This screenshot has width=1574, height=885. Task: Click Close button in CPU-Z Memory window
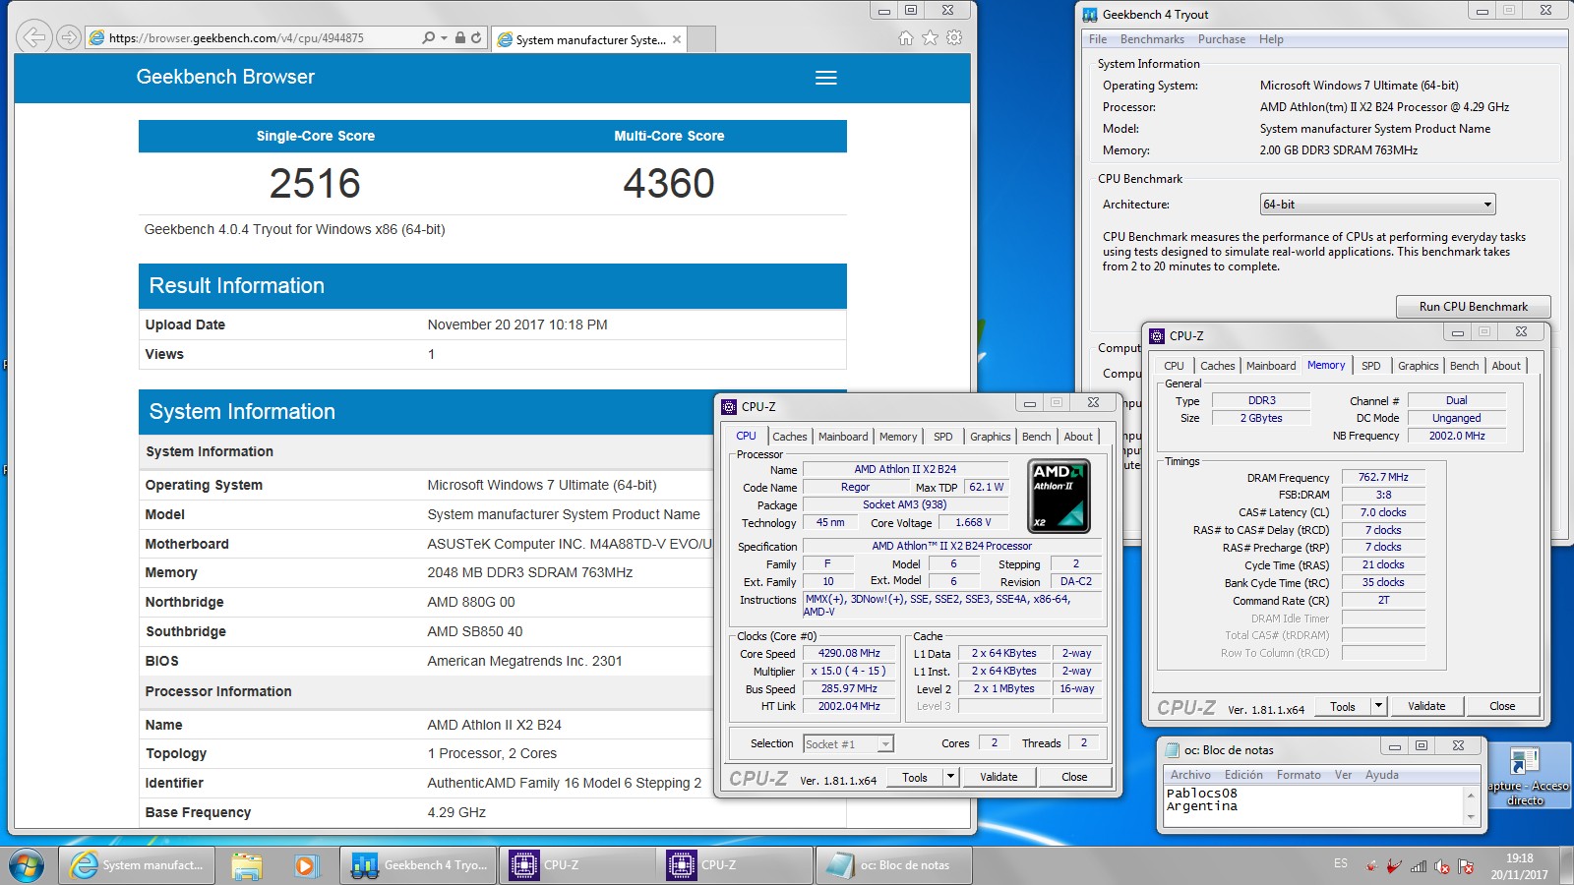(x=1502, y=706)
